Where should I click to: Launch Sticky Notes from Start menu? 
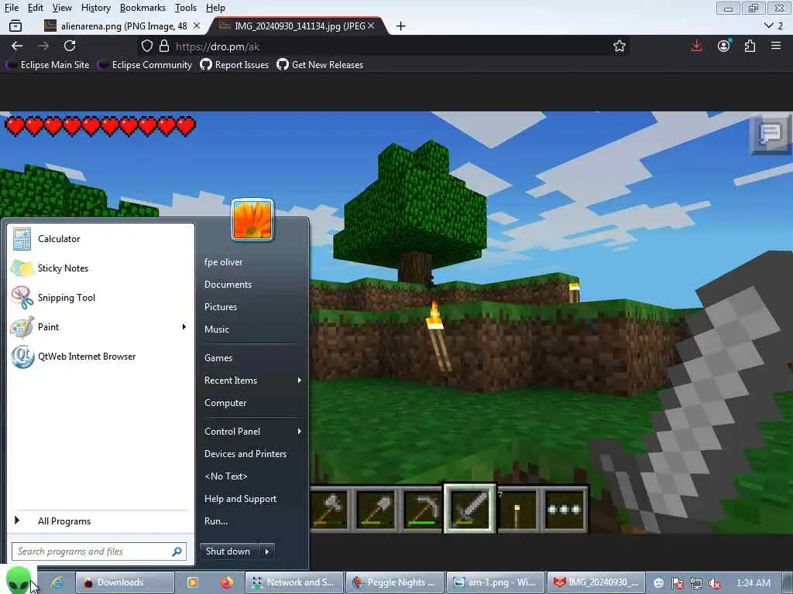[100, 268]
